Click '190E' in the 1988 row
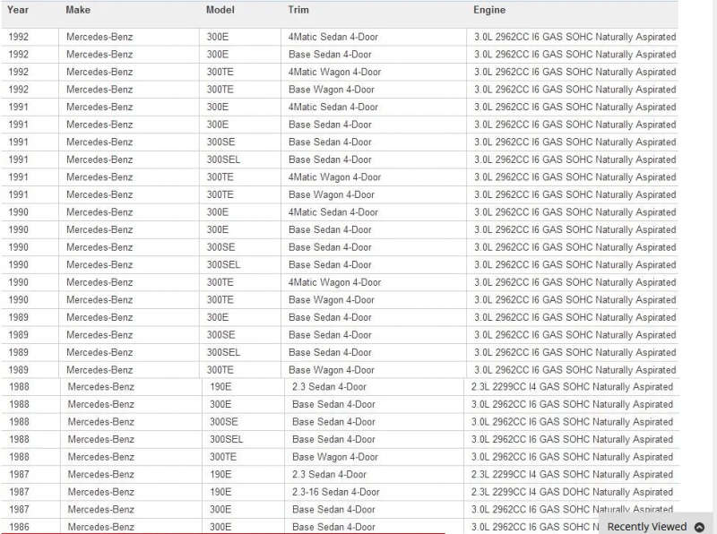The image size is (717, 534). point(220,387)
